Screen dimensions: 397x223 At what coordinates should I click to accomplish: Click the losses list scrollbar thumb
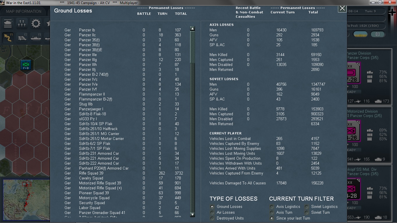tap(192, 47)
